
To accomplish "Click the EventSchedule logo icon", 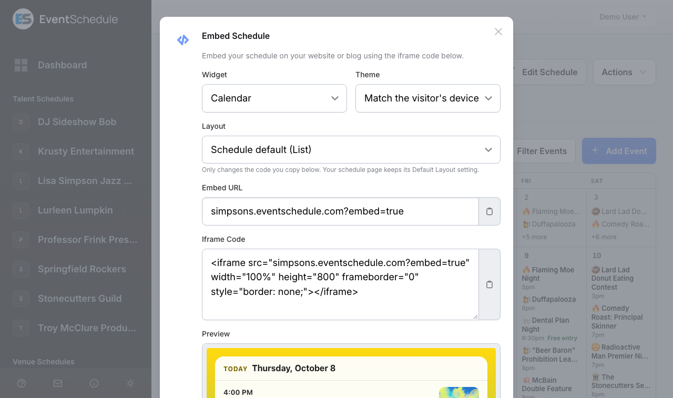I will point(23,19).
